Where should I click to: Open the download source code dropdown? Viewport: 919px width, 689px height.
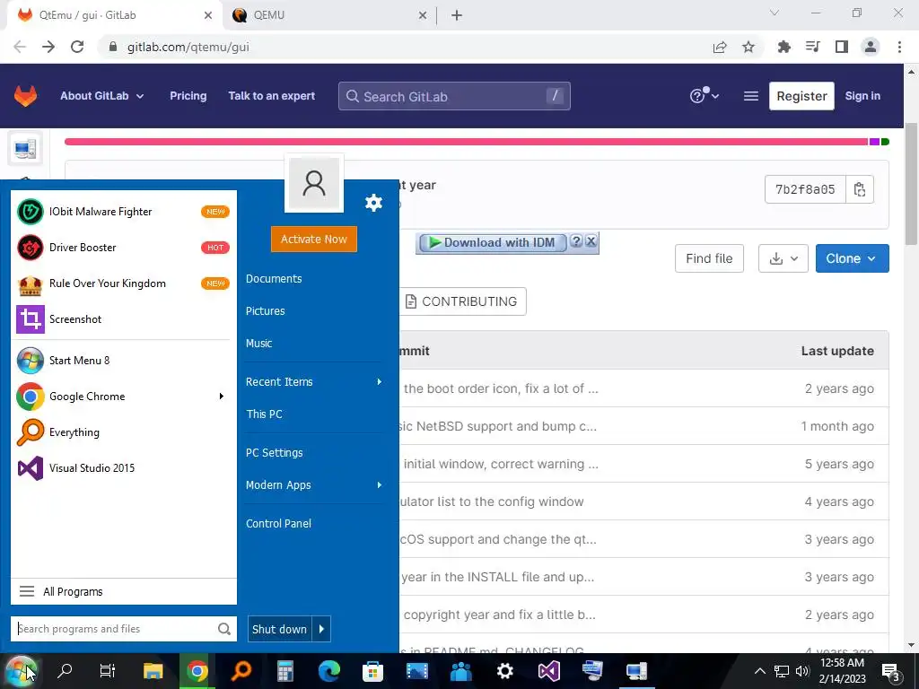click(x=783, y=258)
